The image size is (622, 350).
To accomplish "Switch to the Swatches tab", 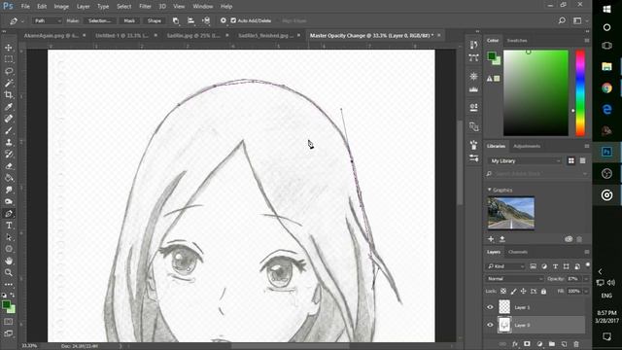I will pos(517,41).
